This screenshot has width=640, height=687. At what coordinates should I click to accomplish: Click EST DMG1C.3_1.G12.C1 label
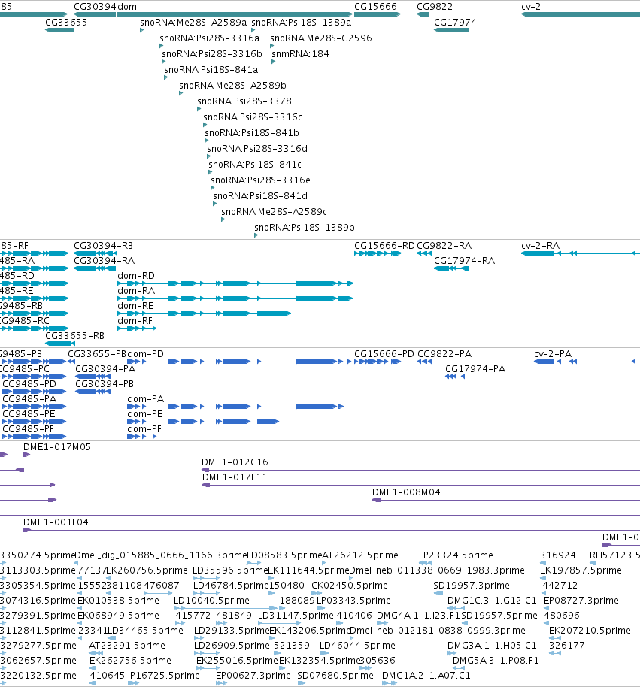(492, 601)
